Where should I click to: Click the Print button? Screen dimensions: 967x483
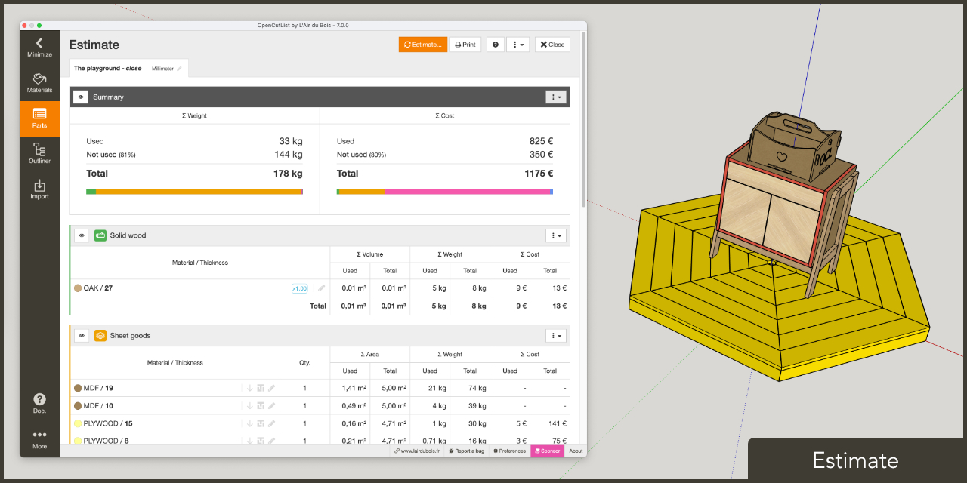click(x=465, y=45)
